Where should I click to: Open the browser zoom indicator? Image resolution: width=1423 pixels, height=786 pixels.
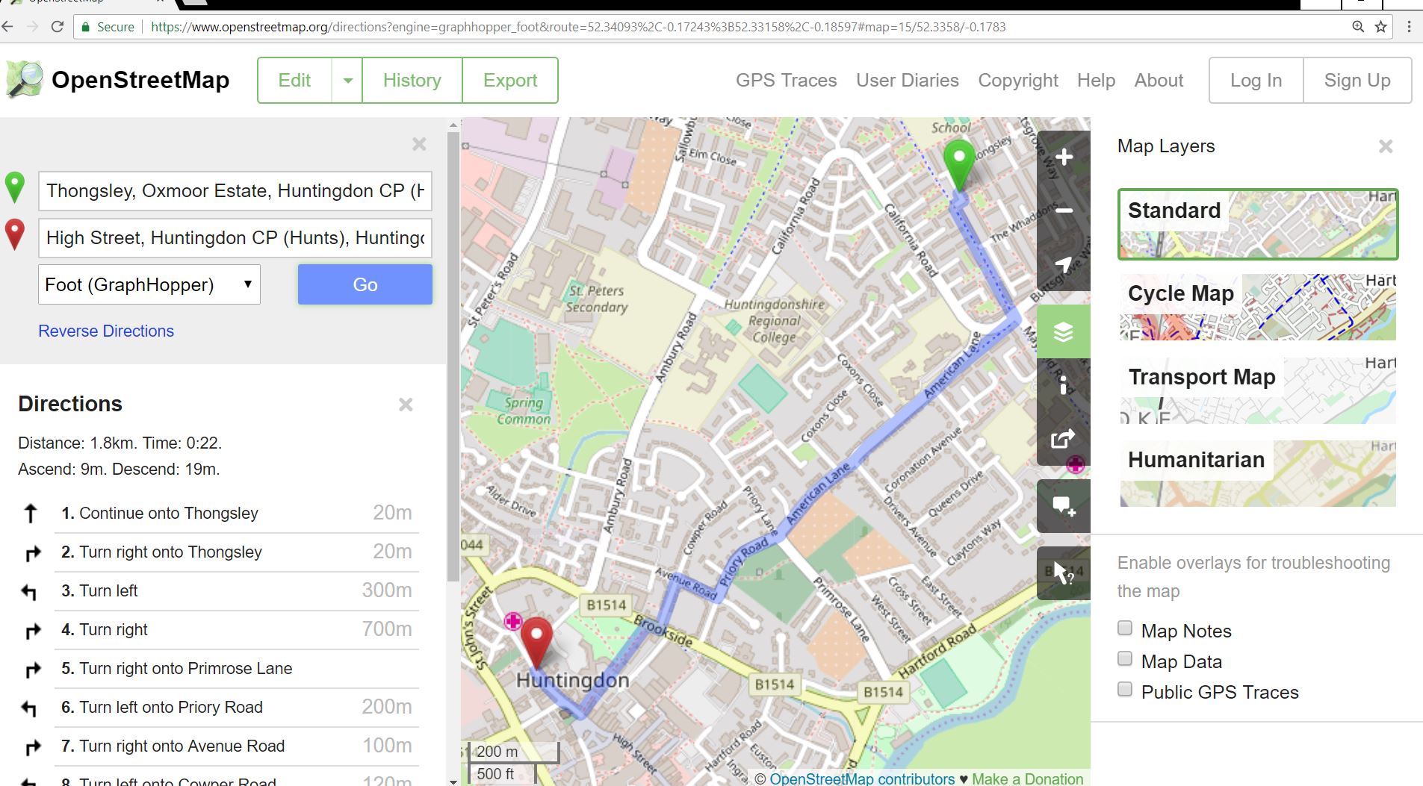1358,27
